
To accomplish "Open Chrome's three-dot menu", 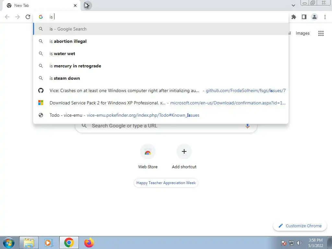I will (x=325, y=17).
